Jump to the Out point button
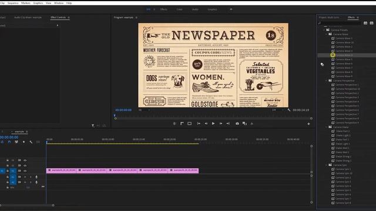This screenshot has width=376, height=211. (x=228, y=124)
